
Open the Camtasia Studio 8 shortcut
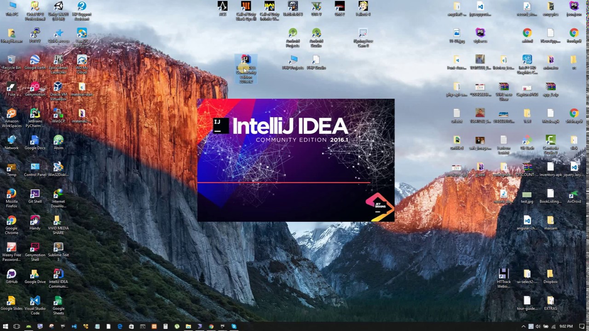[550, 145]
